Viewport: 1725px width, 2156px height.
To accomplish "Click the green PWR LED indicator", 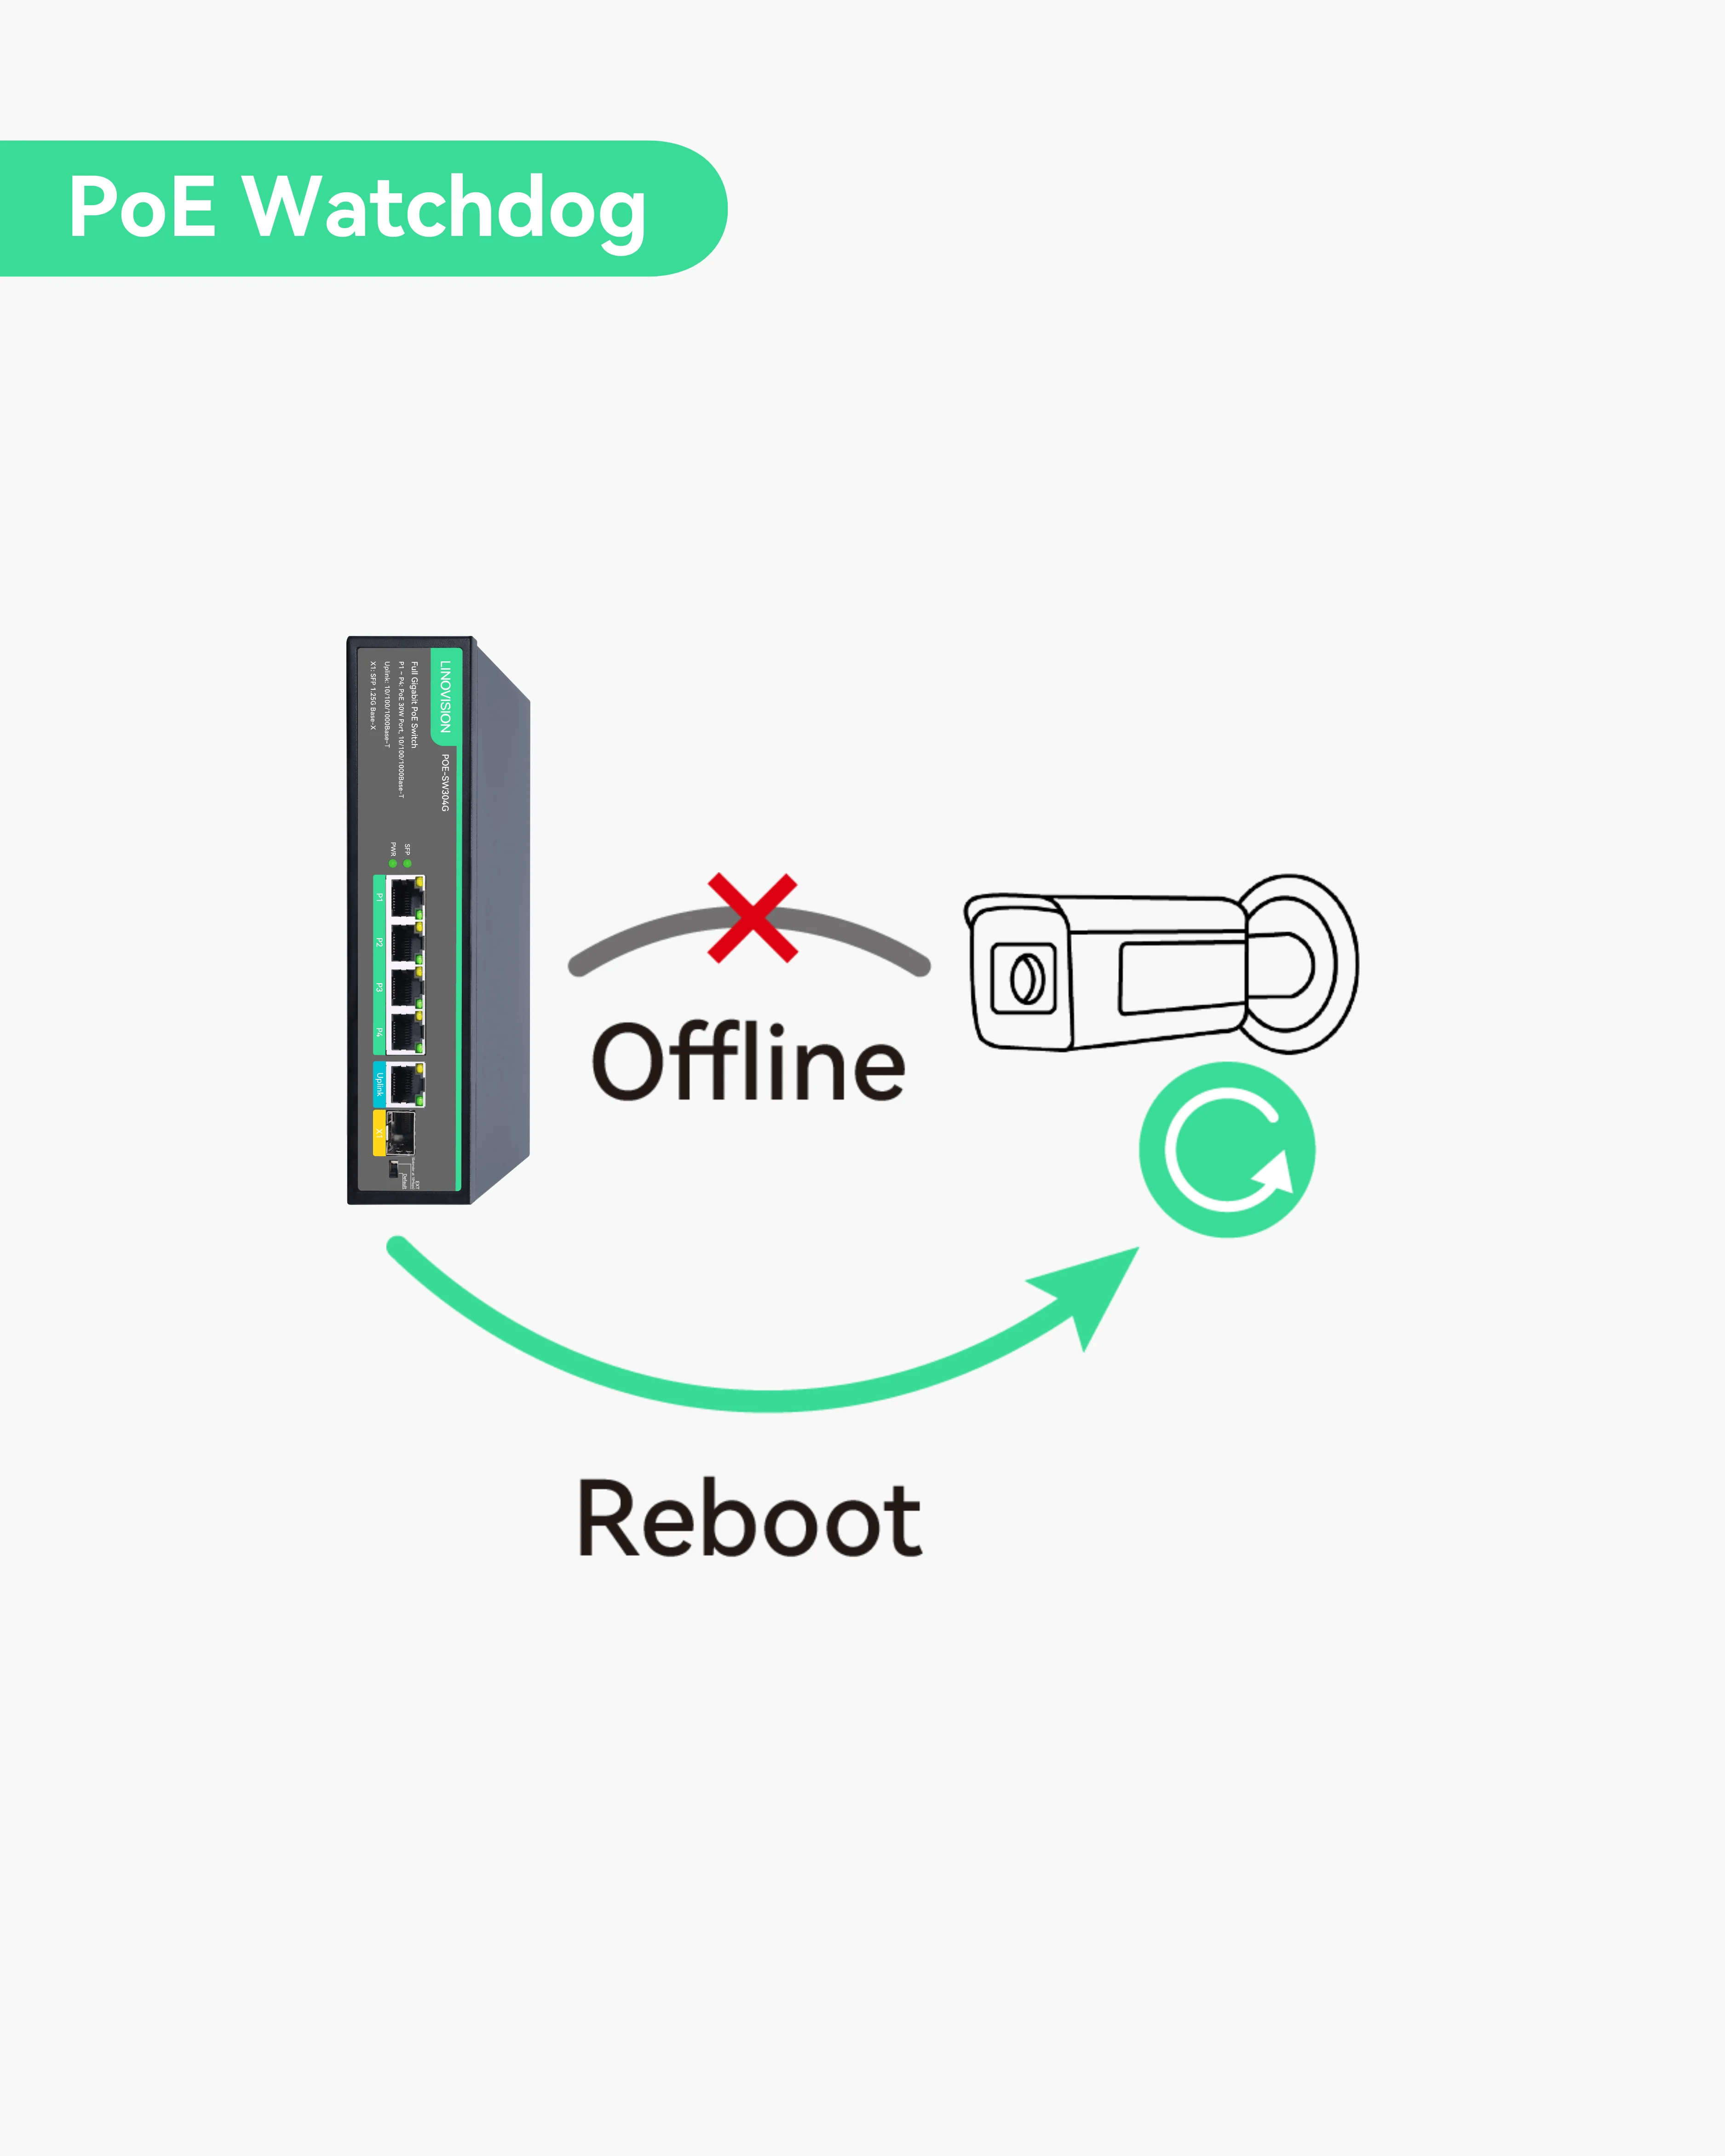I will click(393, 863).
